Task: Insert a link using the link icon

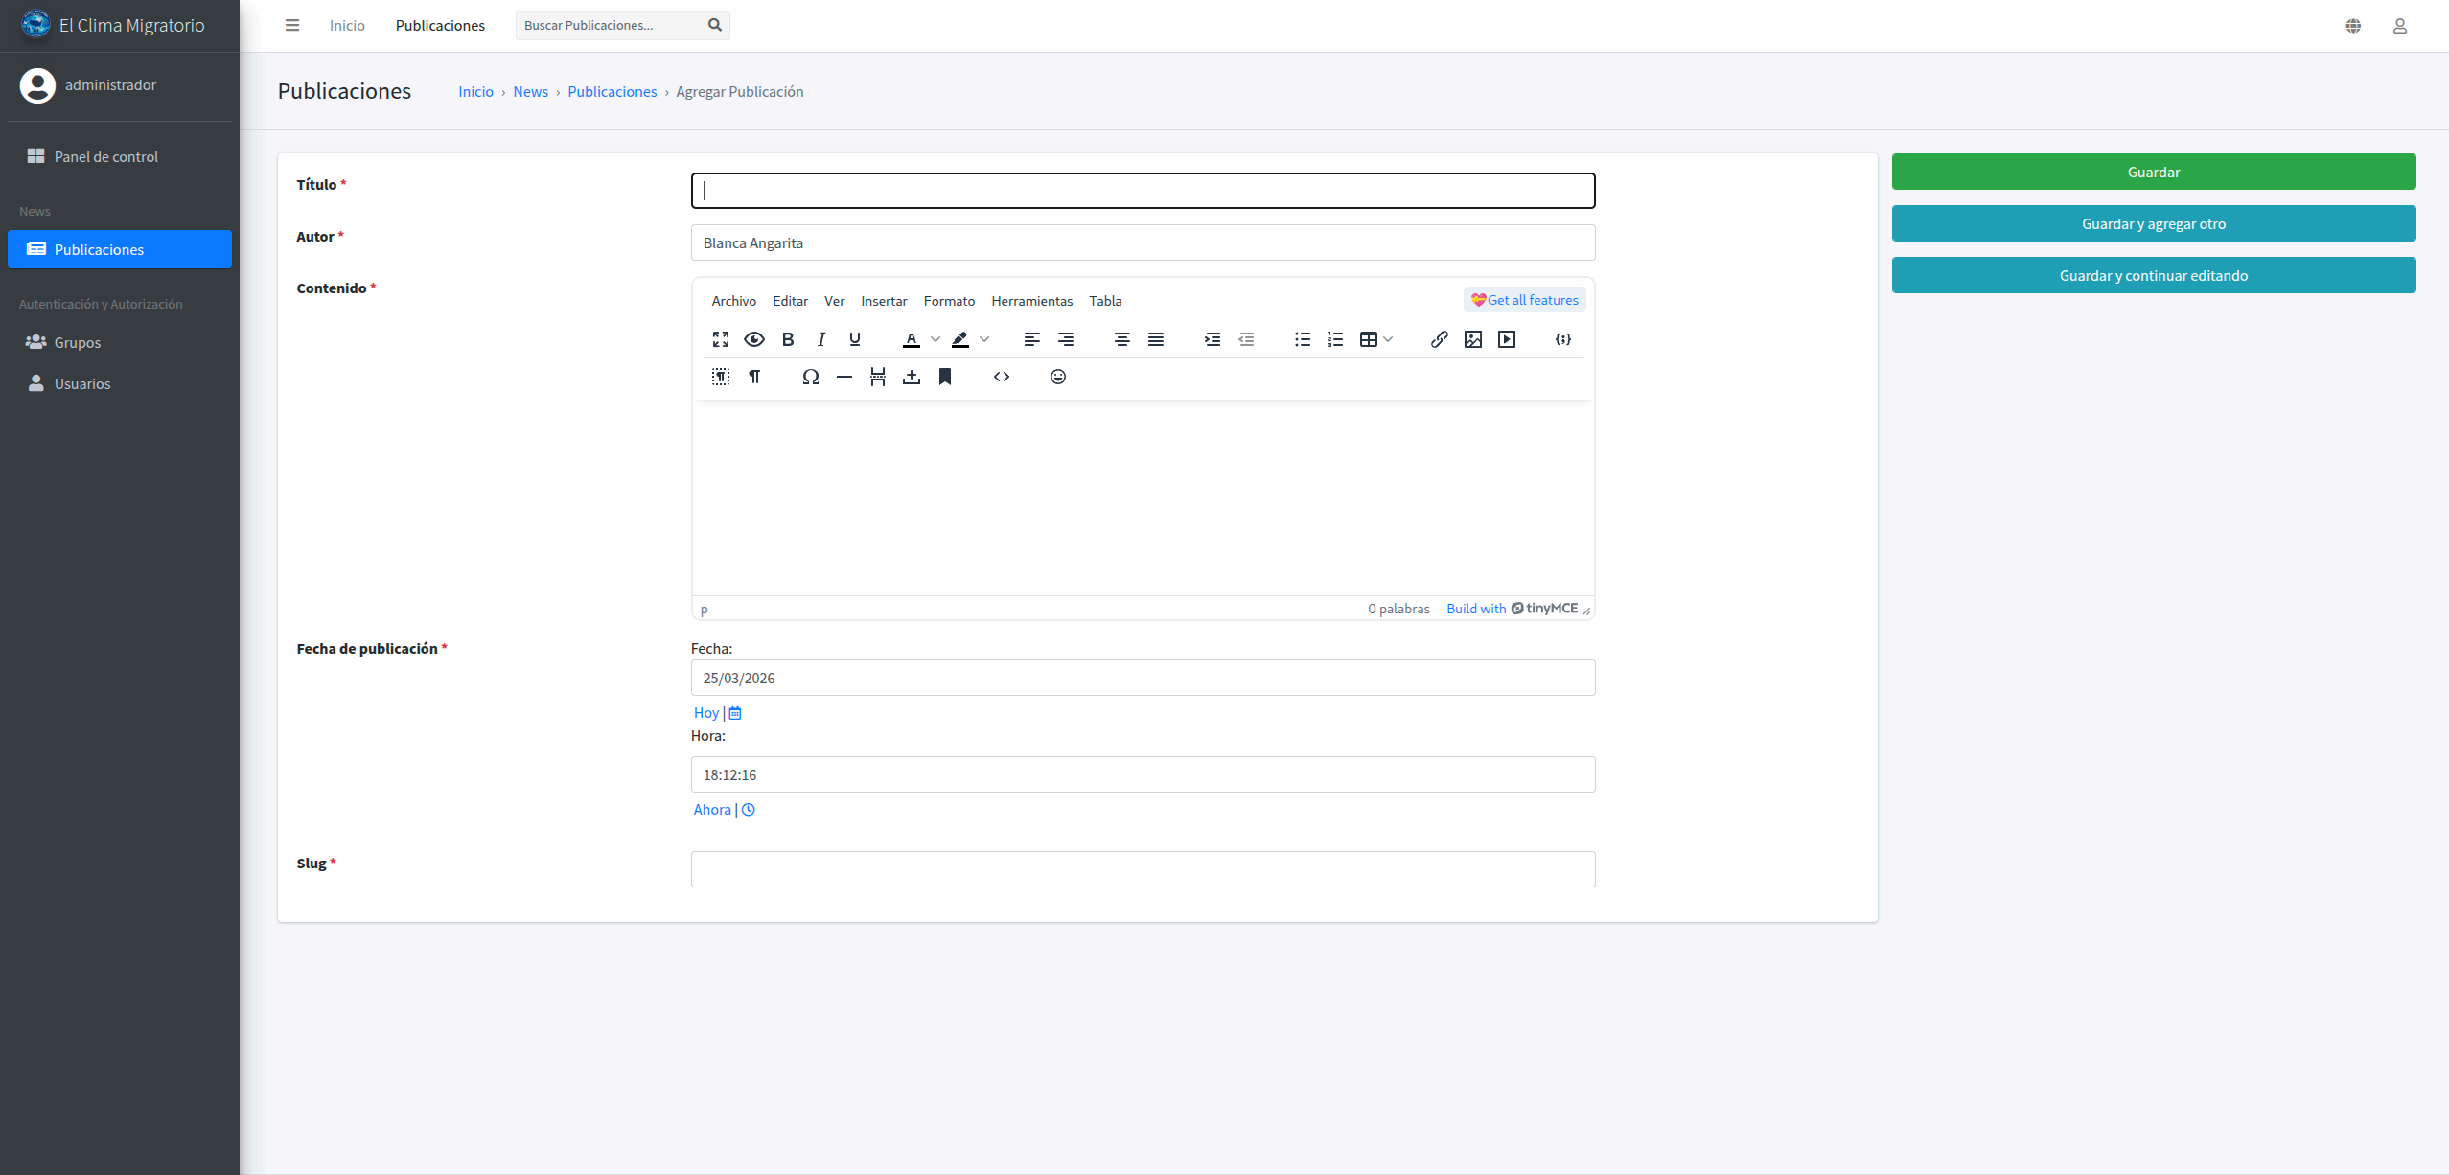Action: 1438,338
